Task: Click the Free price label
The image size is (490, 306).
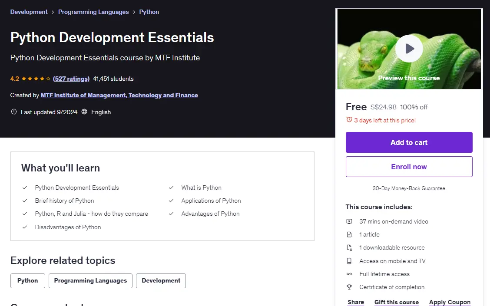Action: coord(356,107)
